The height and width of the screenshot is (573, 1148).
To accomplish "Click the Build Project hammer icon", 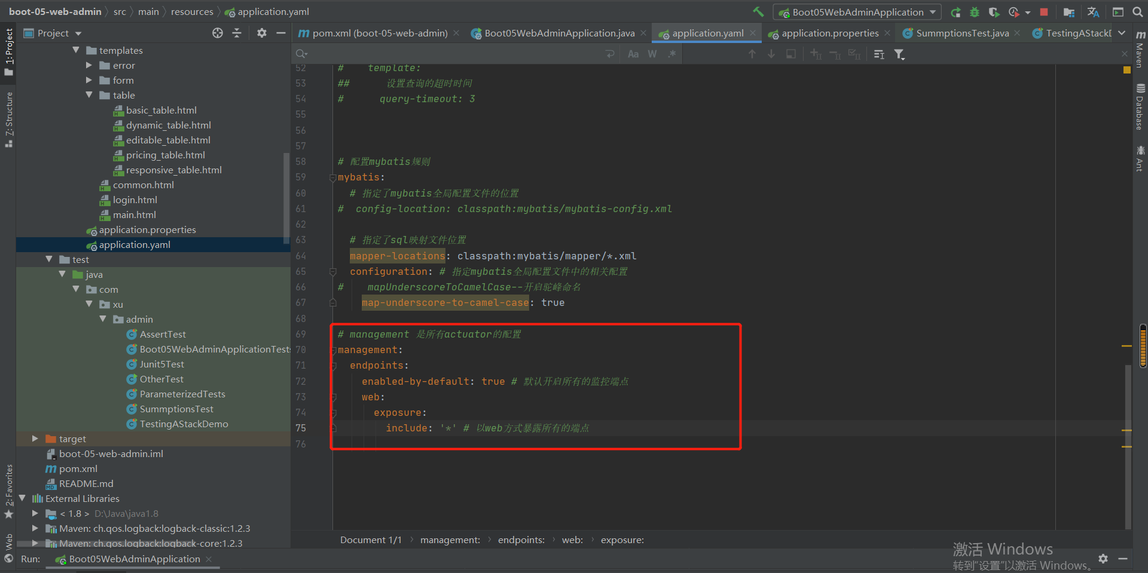I will [x=758, y=12].
